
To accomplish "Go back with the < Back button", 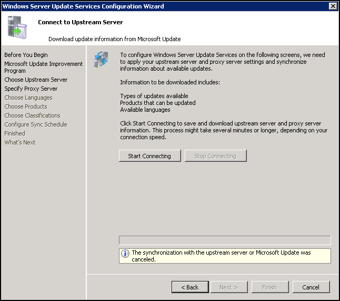I will tap(190, 287).
